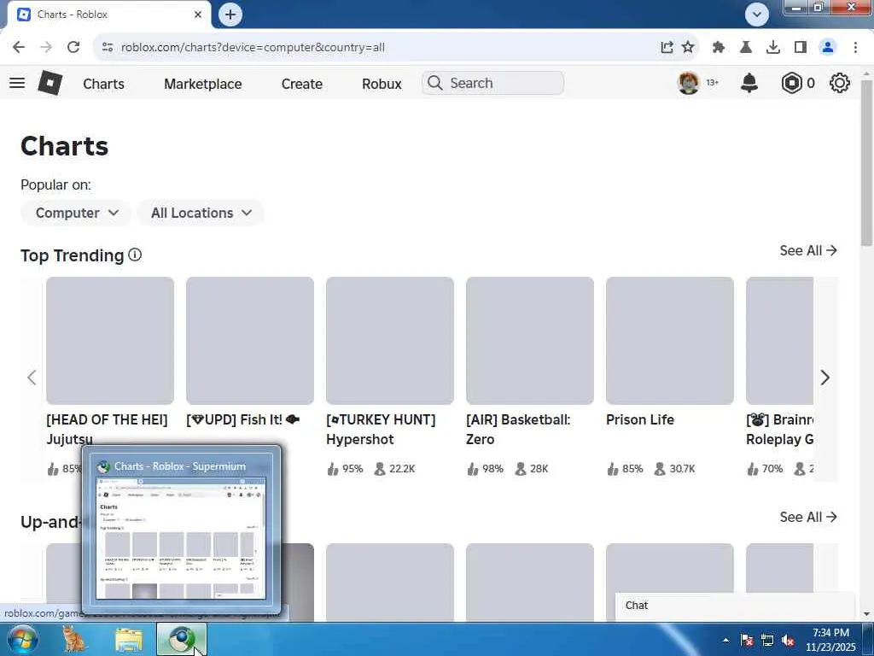This screenshot has height=656, width=874.
Task: Click the Roblox logo home icon
Action: [50, 83]
